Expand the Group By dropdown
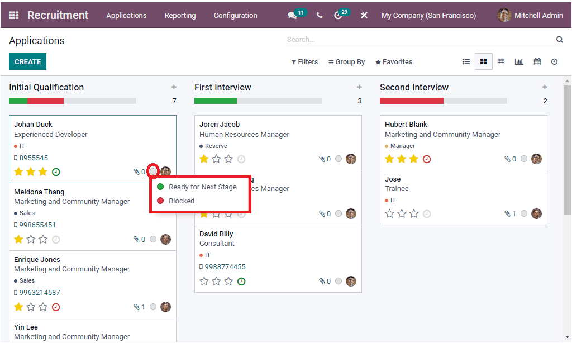 pyautogui.click(x=346, y=61)
